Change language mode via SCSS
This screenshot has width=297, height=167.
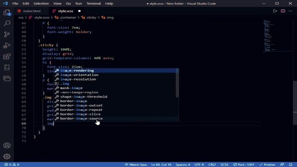coord(224,165)
